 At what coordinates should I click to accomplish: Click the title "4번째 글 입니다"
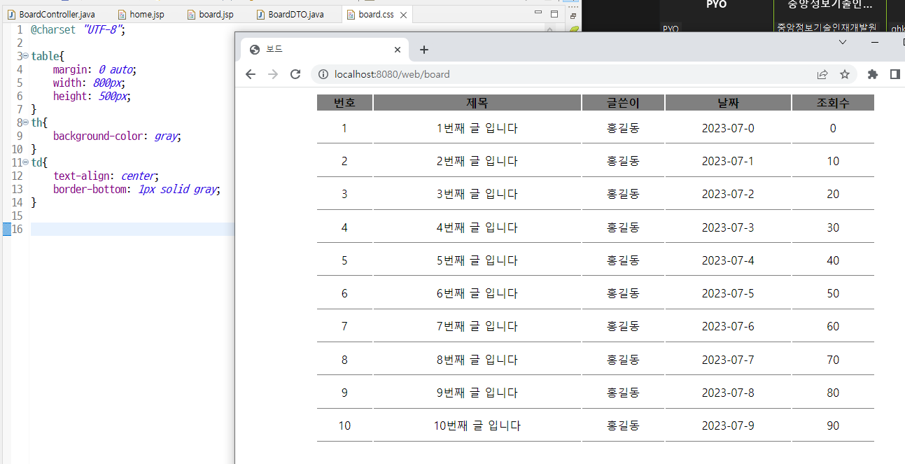coord(477,227)
